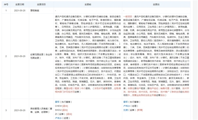
Task: Click row number 1 cell
Action: 6,11
